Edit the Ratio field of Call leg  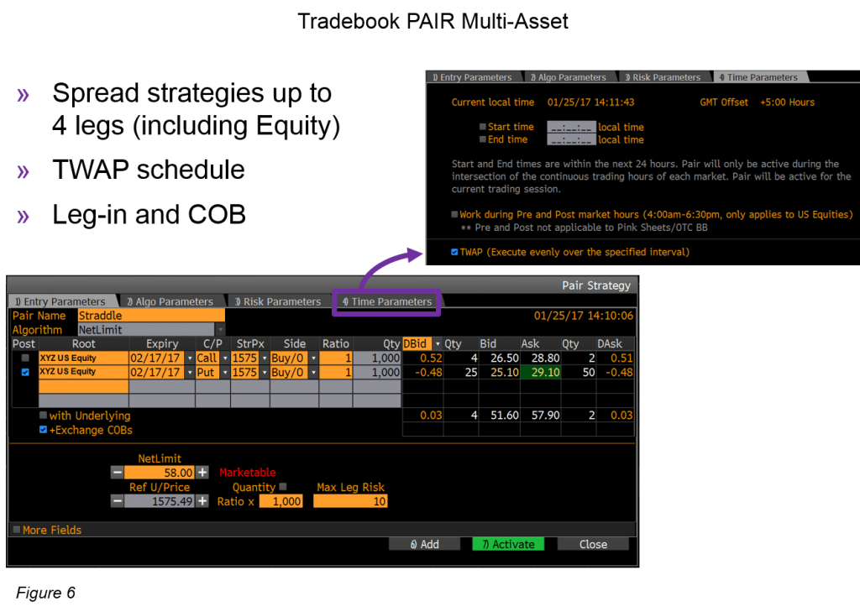point(336,358)
